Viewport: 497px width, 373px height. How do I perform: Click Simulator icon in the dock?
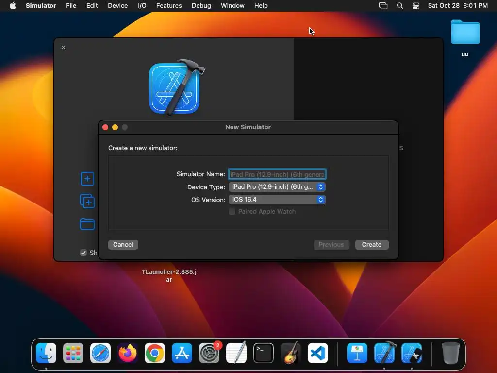click(412, 353)
